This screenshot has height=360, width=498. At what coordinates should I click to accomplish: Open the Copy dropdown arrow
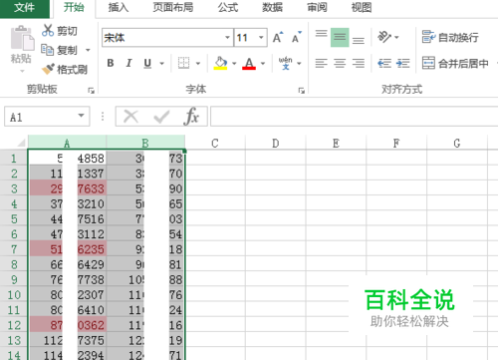(88, 50)
